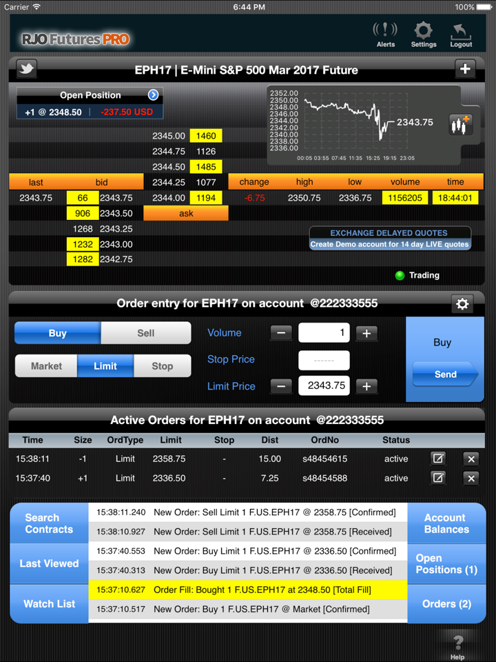
Task: Click the Twitter bird icon
Action: tap(26, 70)
